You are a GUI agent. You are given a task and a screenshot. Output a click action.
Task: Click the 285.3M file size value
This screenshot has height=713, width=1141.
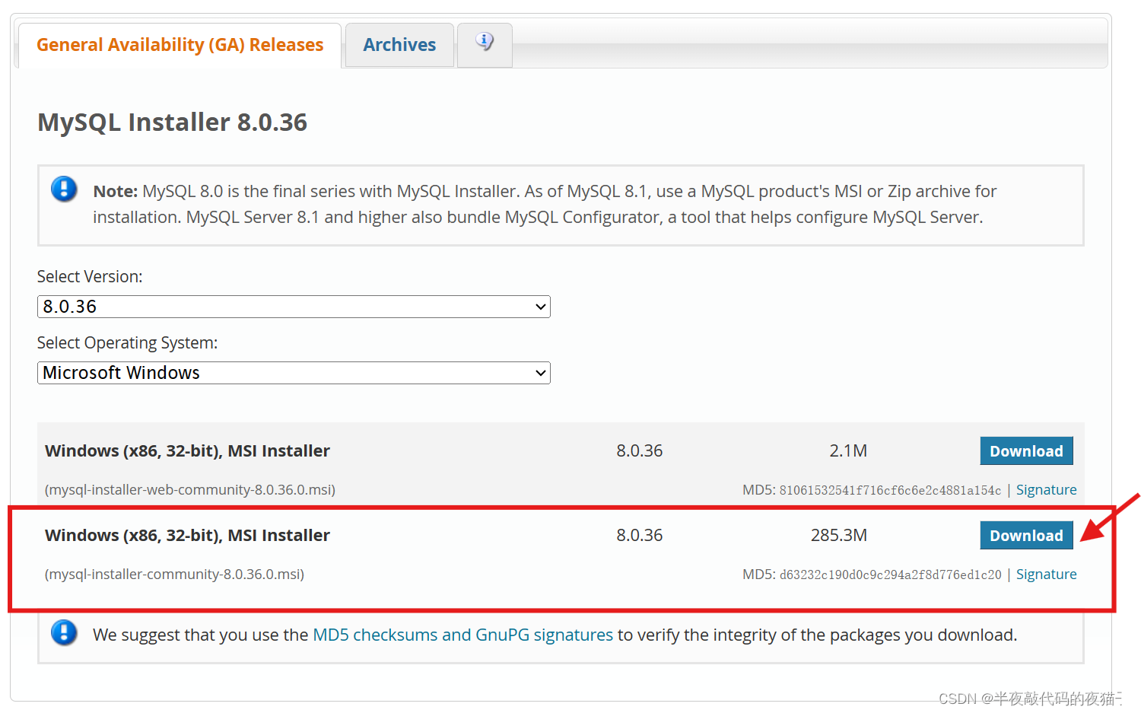pos(839,536)
